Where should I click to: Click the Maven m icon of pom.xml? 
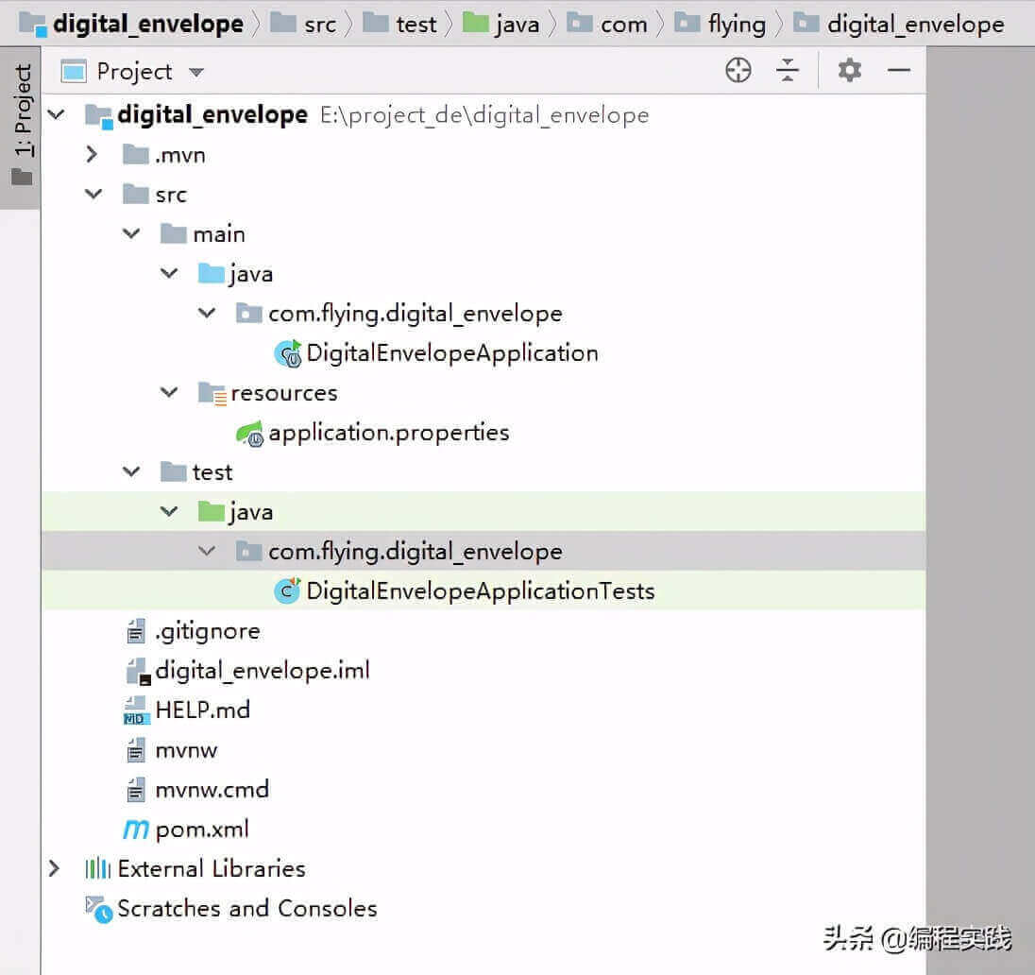pyautogui.click(x=136, y=830)
